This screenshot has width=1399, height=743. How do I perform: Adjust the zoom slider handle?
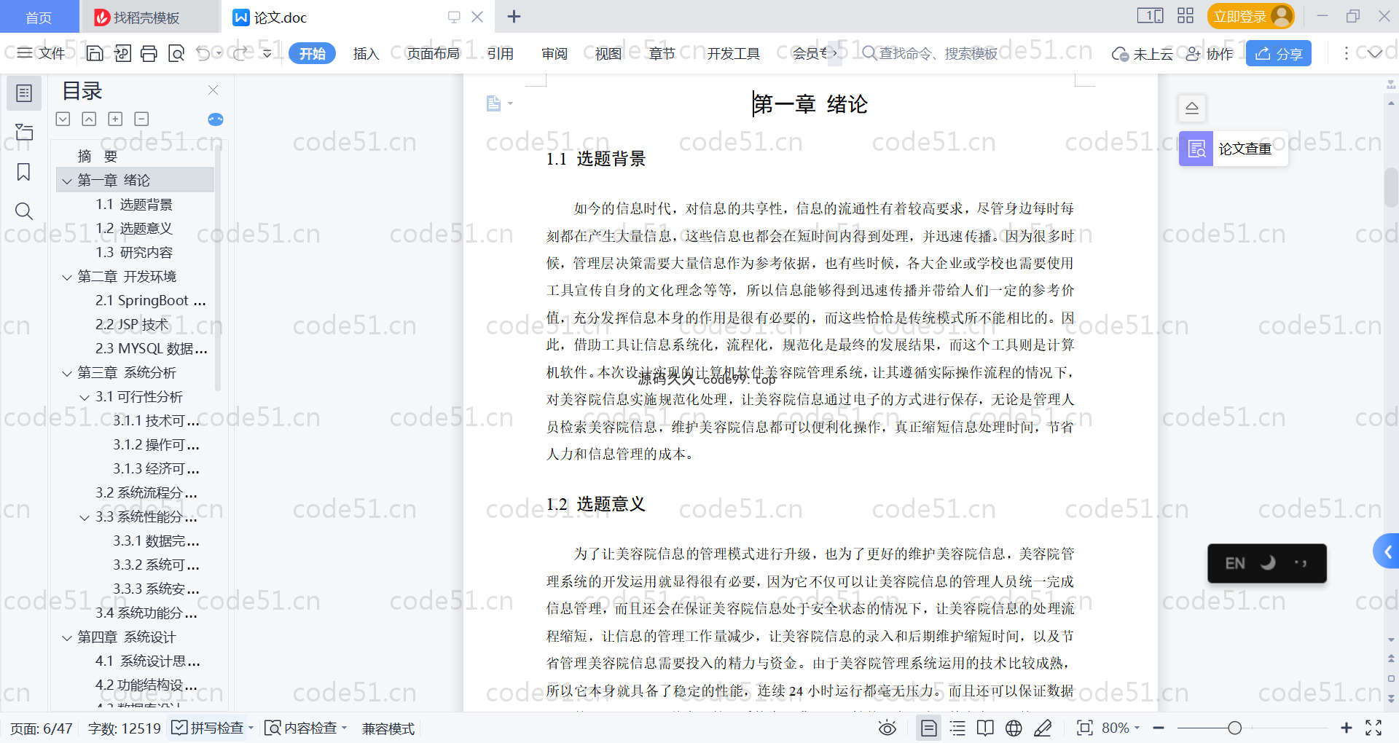click(1234, 728)
